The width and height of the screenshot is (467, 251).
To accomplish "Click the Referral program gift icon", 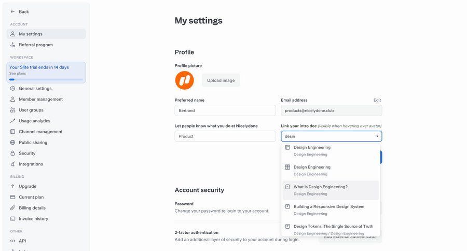I will 12,45.
